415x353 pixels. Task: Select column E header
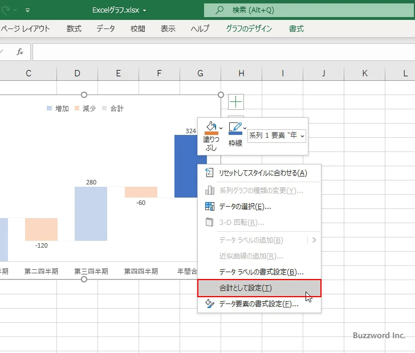point(119,73)
